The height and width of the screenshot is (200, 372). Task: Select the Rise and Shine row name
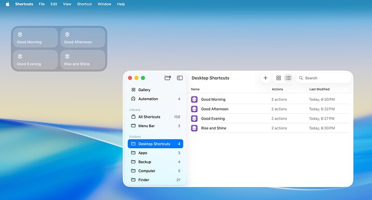pos(213,128)
